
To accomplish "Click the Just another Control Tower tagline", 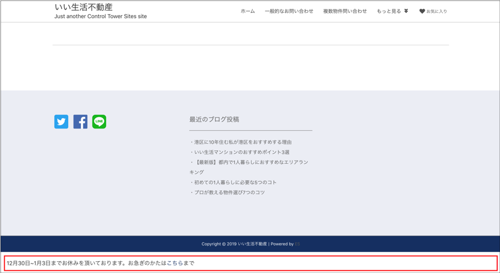I will pyautogui.click(x=100, y=16).
